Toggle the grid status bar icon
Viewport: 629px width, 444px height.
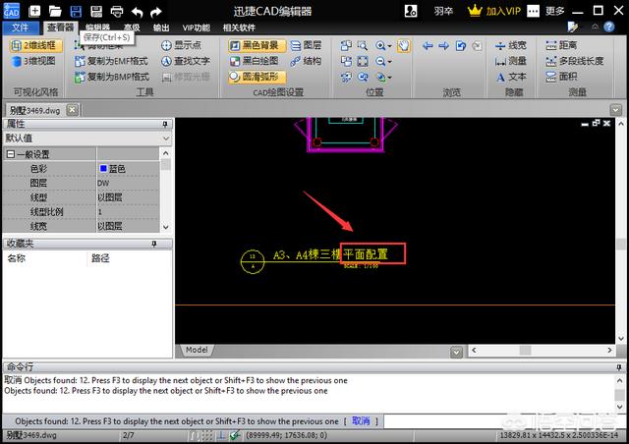tap(207, 435)
